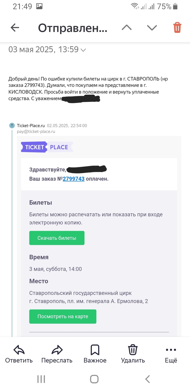This screenshot has width=190, height=392.
Task: Tap the Ticket-Place.ru sender avatar
Action: point(12,126)
